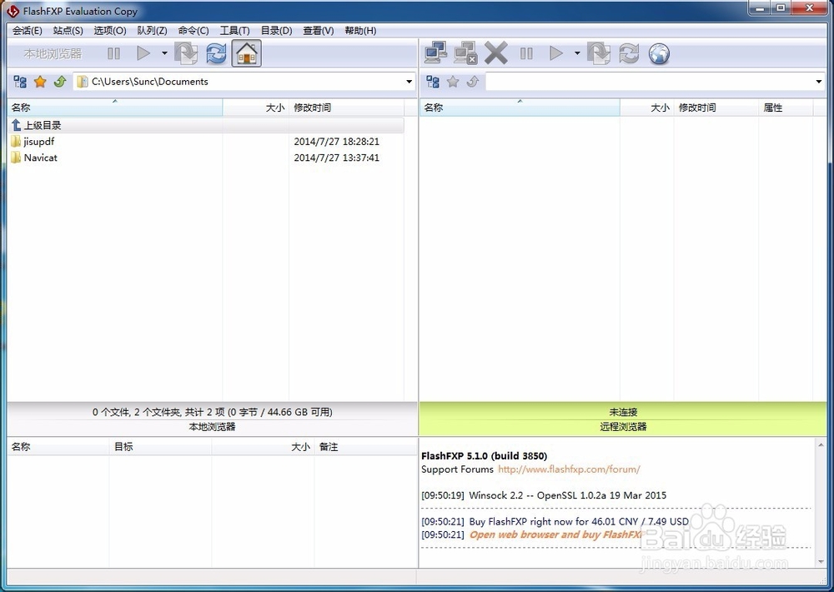
Task: Toggle the home local browser switch button
Action: tap(247, 53)
